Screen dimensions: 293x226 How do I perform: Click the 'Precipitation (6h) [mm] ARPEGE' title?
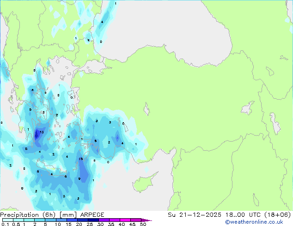click(x=52, y=215)
